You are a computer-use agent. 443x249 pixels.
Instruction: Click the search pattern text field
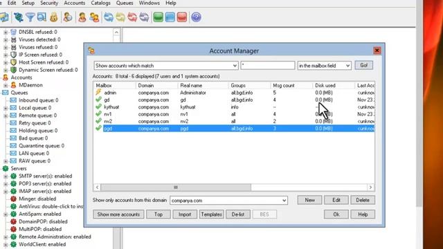pyautogui.click(x=268, y=66)
